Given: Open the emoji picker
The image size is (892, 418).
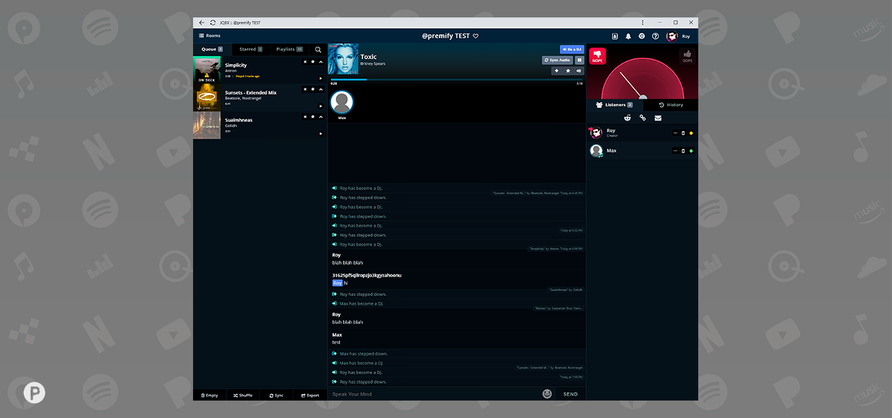Looking at the screenshot, I should pos(548,394).
